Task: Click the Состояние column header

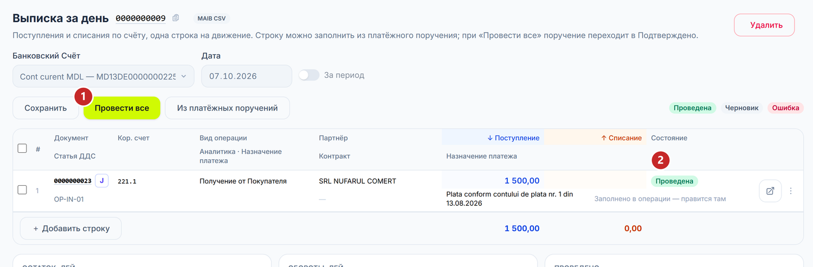Action: pos(669,138)
